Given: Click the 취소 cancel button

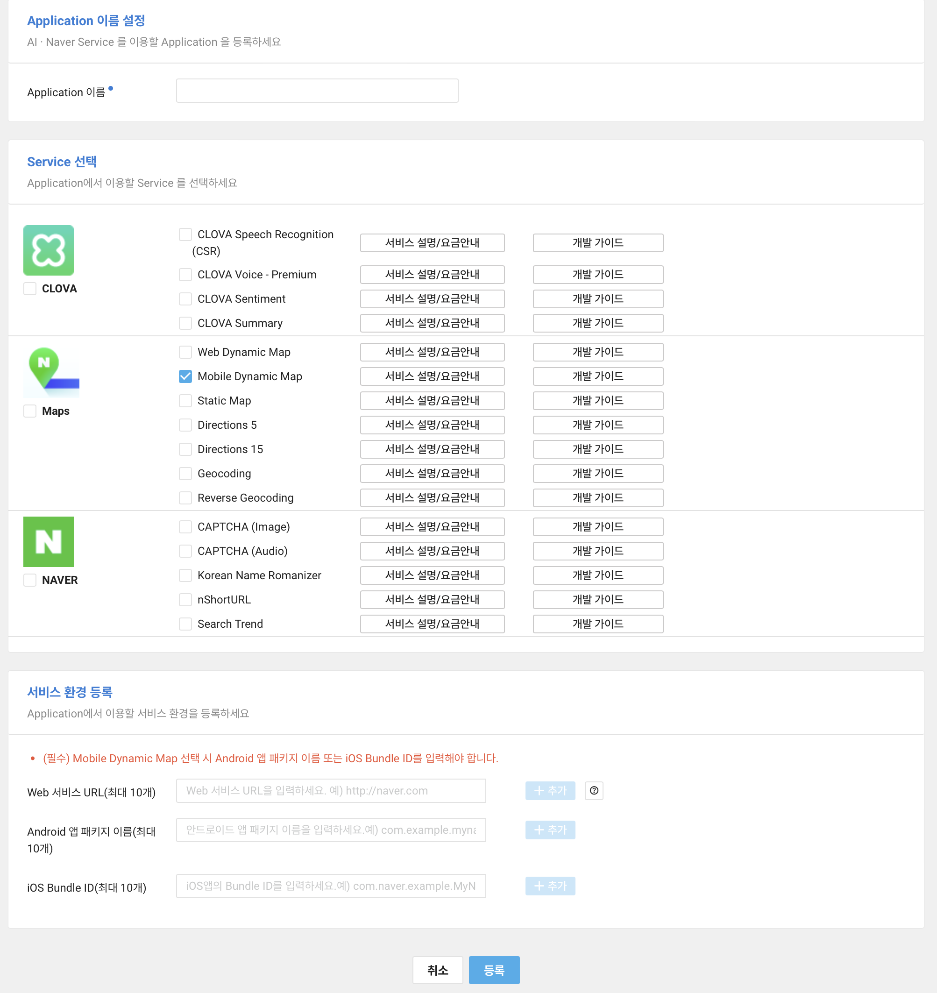Looking at the screenshot, I should pos(437,970).
